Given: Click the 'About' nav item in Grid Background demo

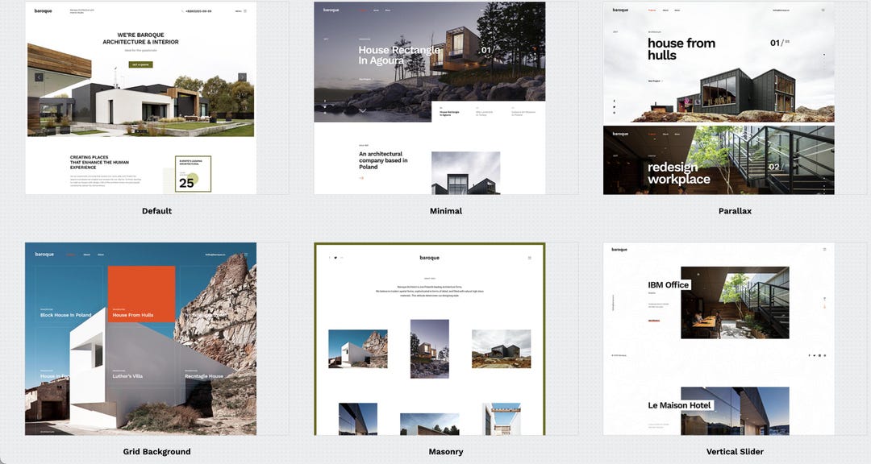Looking at the screenshot, I should [x=86, y=255].
